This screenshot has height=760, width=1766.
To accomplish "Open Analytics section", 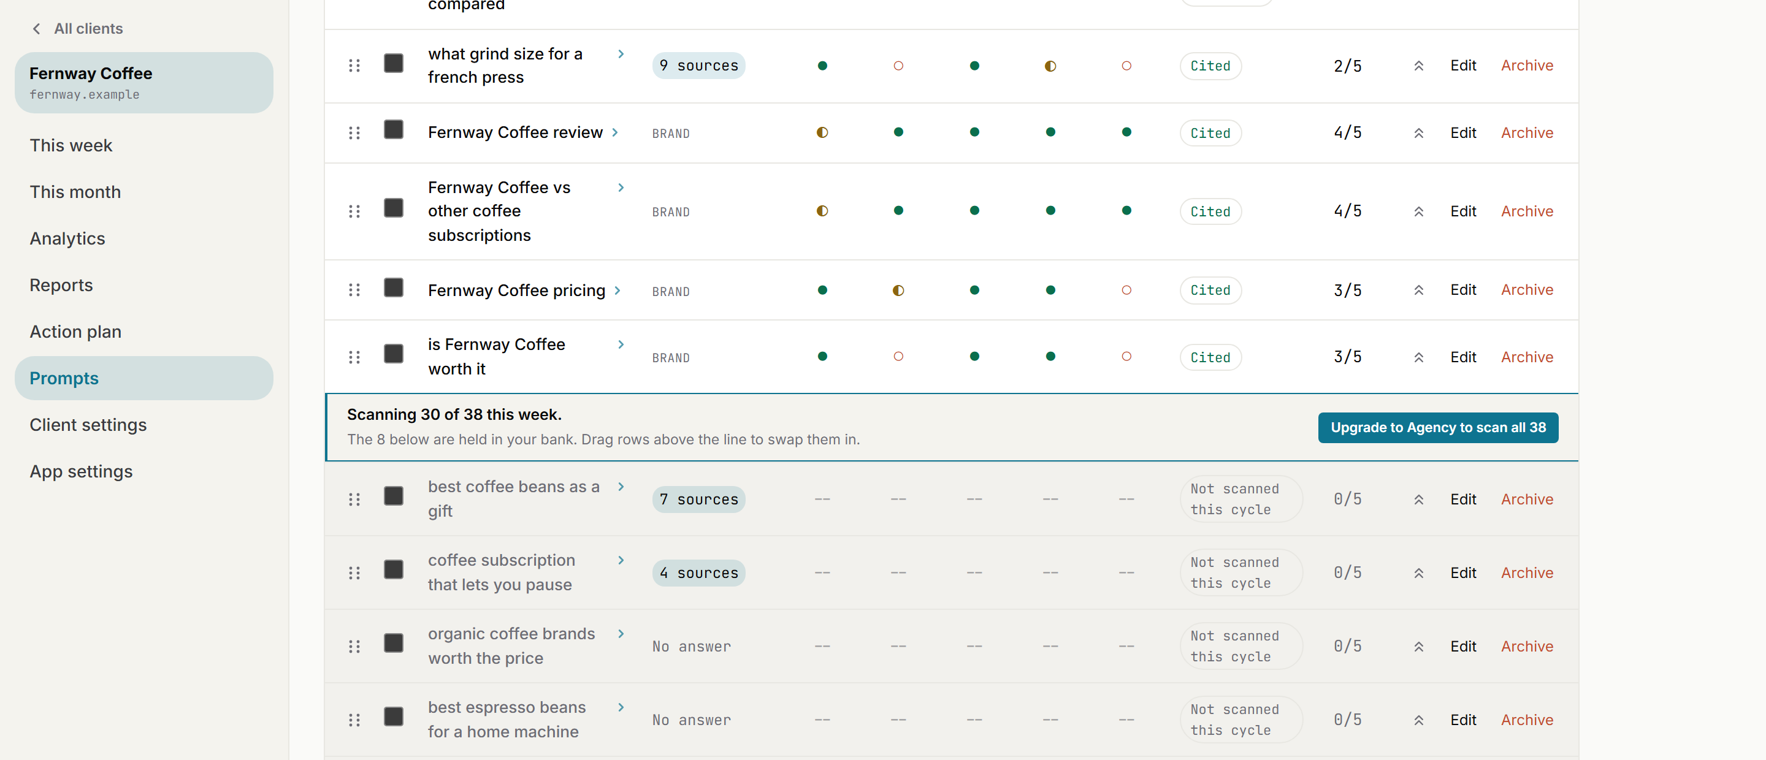I will [x=144, y=238].
